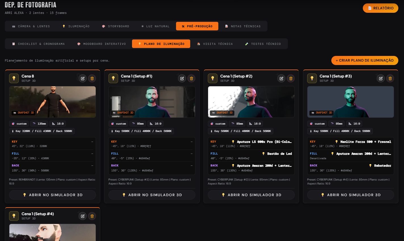Open Setup #2 in the 3D simulator
The width and height of the screenshot is (404, 241).
point(251,195)
